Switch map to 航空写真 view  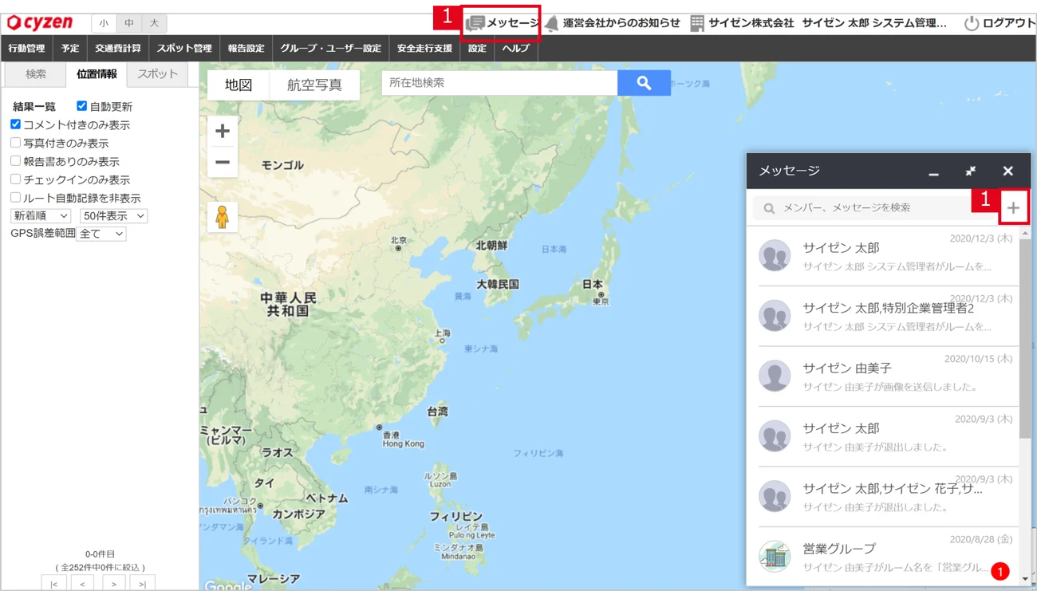[314, 85]
